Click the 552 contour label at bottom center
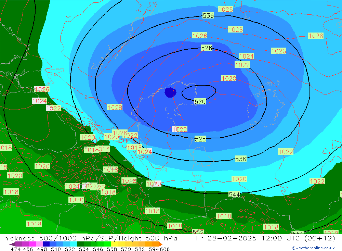 click(x=198, y=232)
